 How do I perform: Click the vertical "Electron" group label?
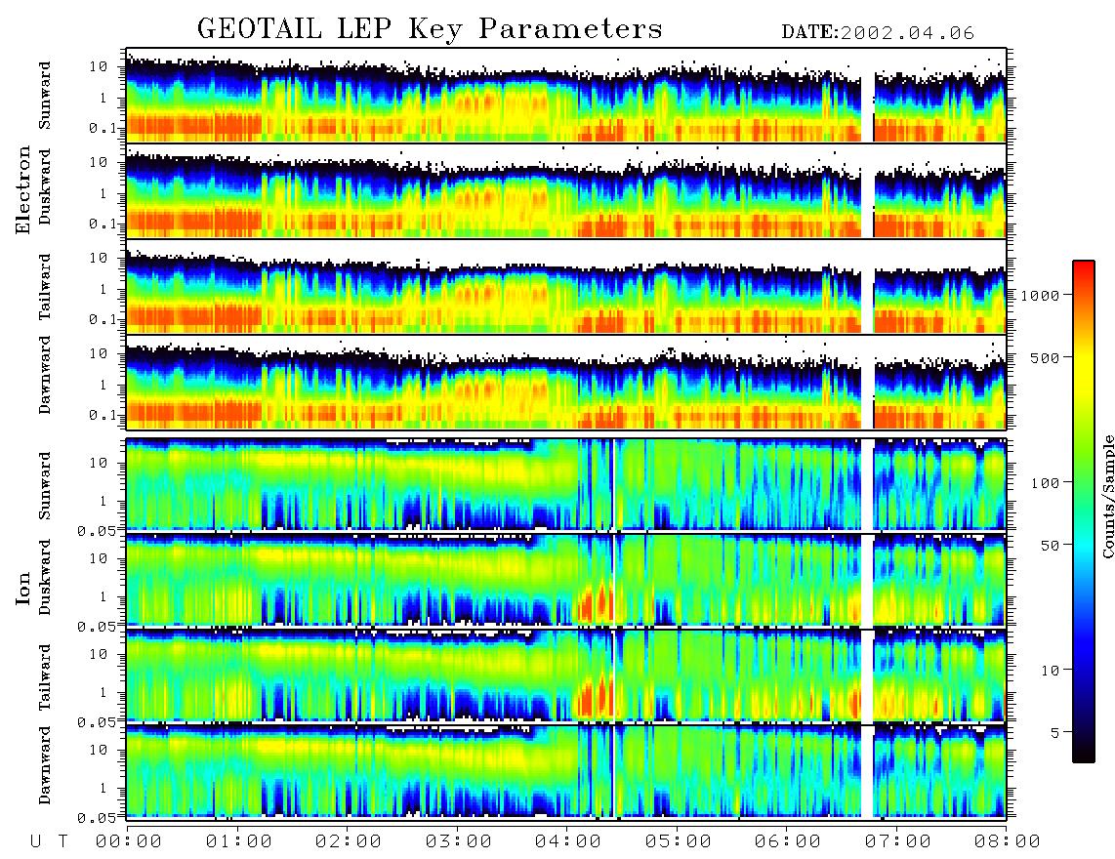23,189
